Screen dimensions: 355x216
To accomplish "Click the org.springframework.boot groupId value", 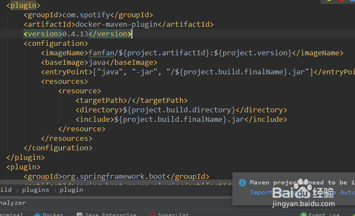I will point(114,176).
